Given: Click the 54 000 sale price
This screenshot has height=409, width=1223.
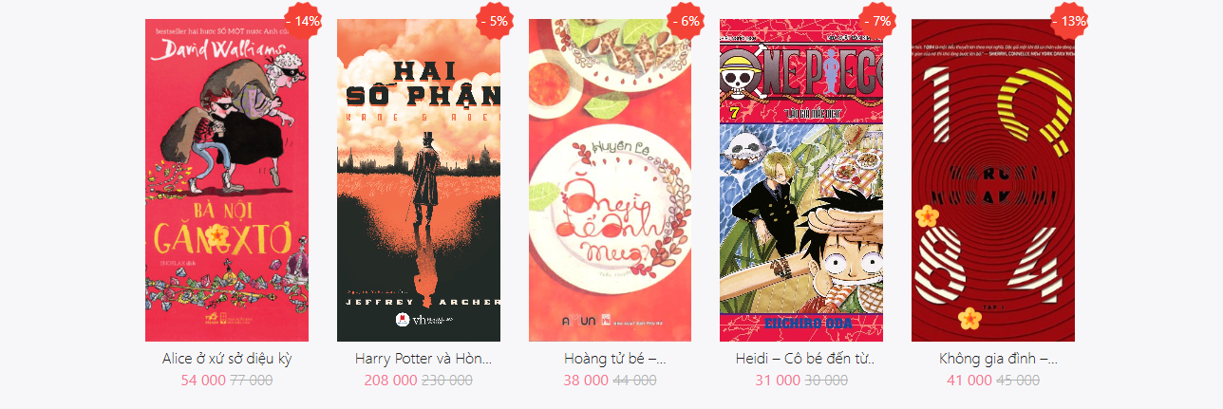Looking at the screenshot, I should 203,380.
